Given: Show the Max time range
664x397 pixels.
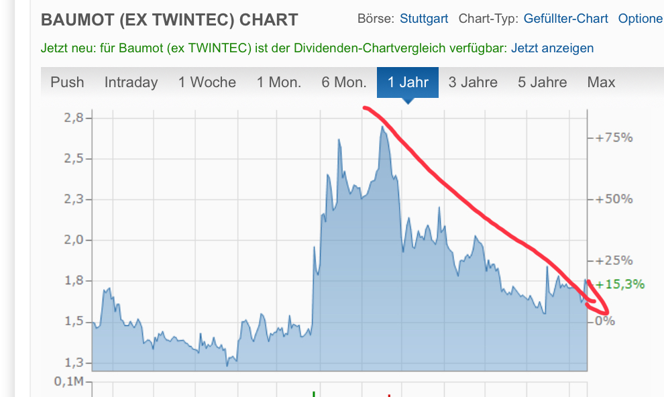Looking at the screenshot, I should 601,82.
